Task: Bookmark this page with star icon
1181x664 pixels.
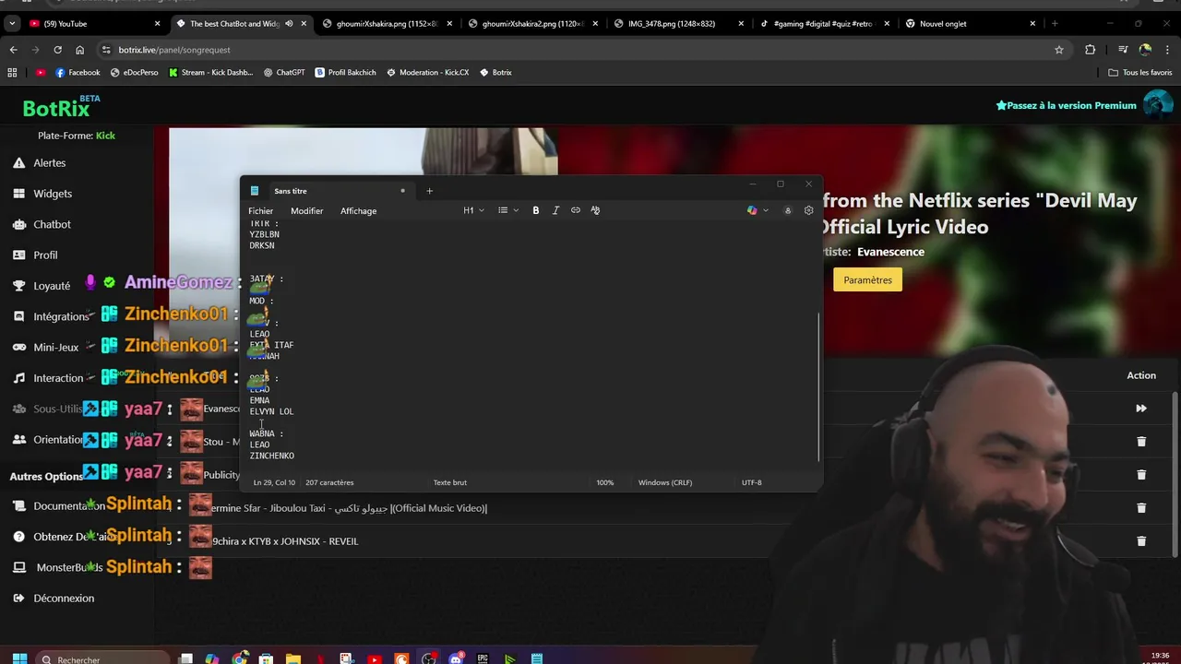Action: (x=1059, y=50)
